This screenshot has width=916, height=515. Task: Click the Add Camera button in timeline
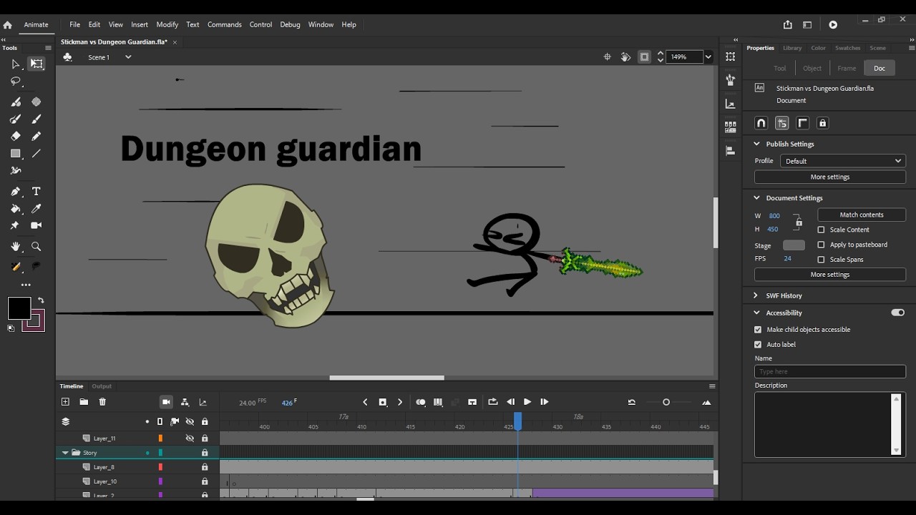click(x=166, y=402)
